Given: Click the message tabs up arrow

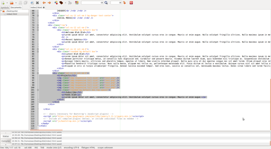Looking at the screenshot, I should click(6, 133).
